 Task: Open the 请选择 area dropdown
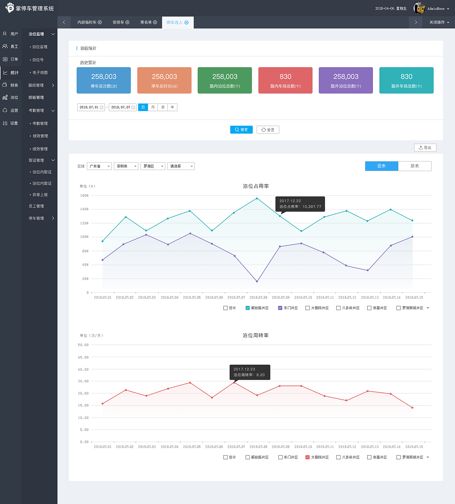tap(181, 166)
